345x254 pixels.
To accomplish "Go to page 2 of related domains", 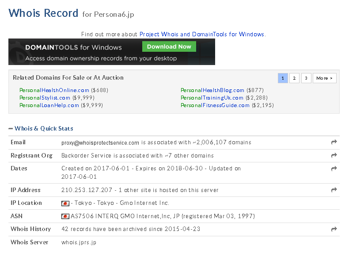I will [x=294, y=78].
